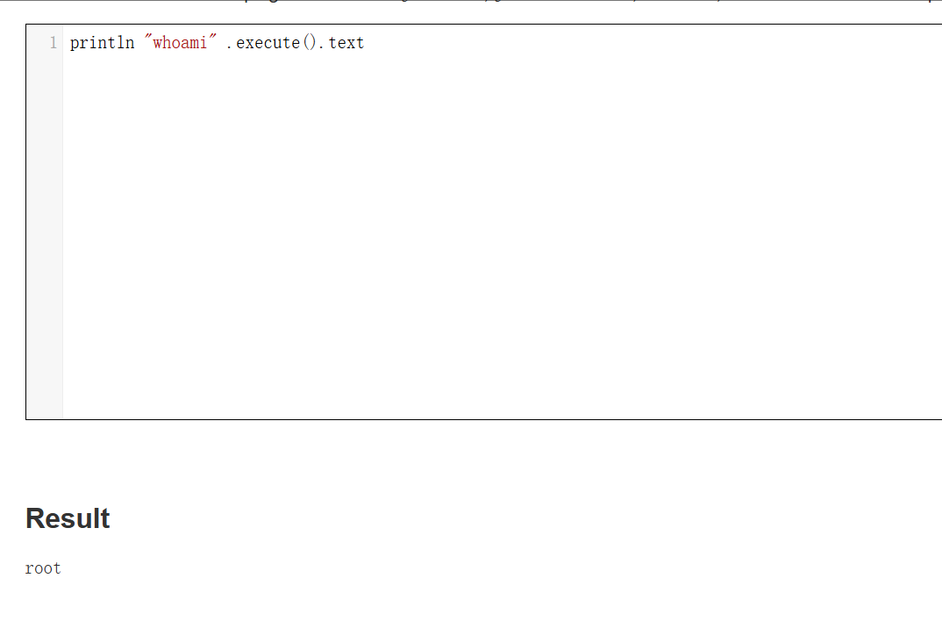Select the "whoami" string in the script
The width and height of the screenshot is (942, 628).
180,43
